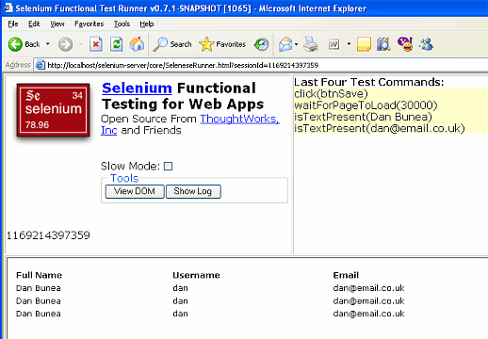Open the Tools menu
Viewport: 488px width, 339px height.
point(122,24)
